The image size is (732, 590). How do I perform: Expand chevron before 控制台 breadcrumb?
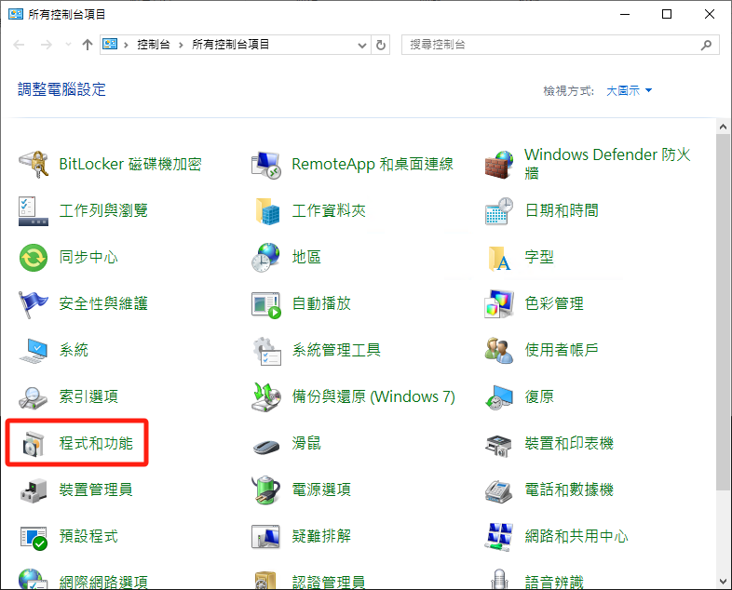[x=126, y=46]
